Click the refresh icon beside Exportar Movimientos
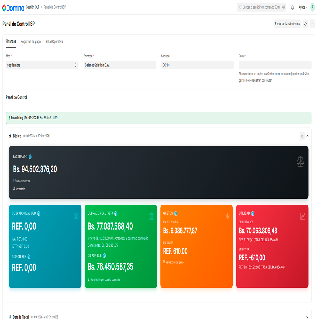This screenshot has height=319, width=316. click(x=305, y=24)
